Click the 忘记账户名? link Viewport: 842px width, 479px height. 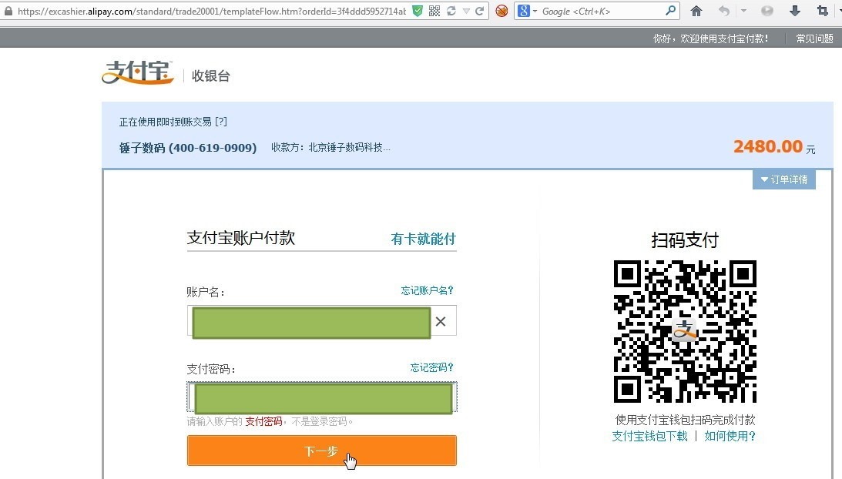tap(427, 290)
